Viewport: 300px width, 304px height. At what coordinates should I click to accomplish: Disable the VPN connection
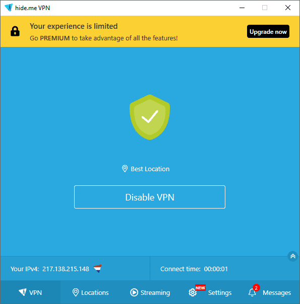click(150, 197)
